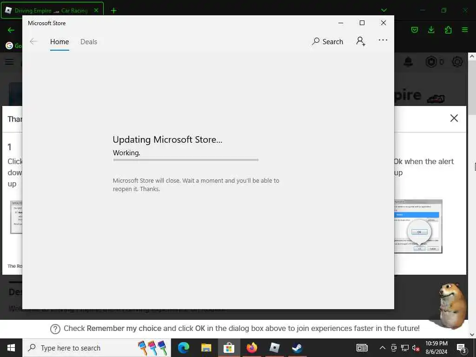Screen dimensions: 476x357
Task: Maximize the Microsoft Store window
Action: point(362,23)
